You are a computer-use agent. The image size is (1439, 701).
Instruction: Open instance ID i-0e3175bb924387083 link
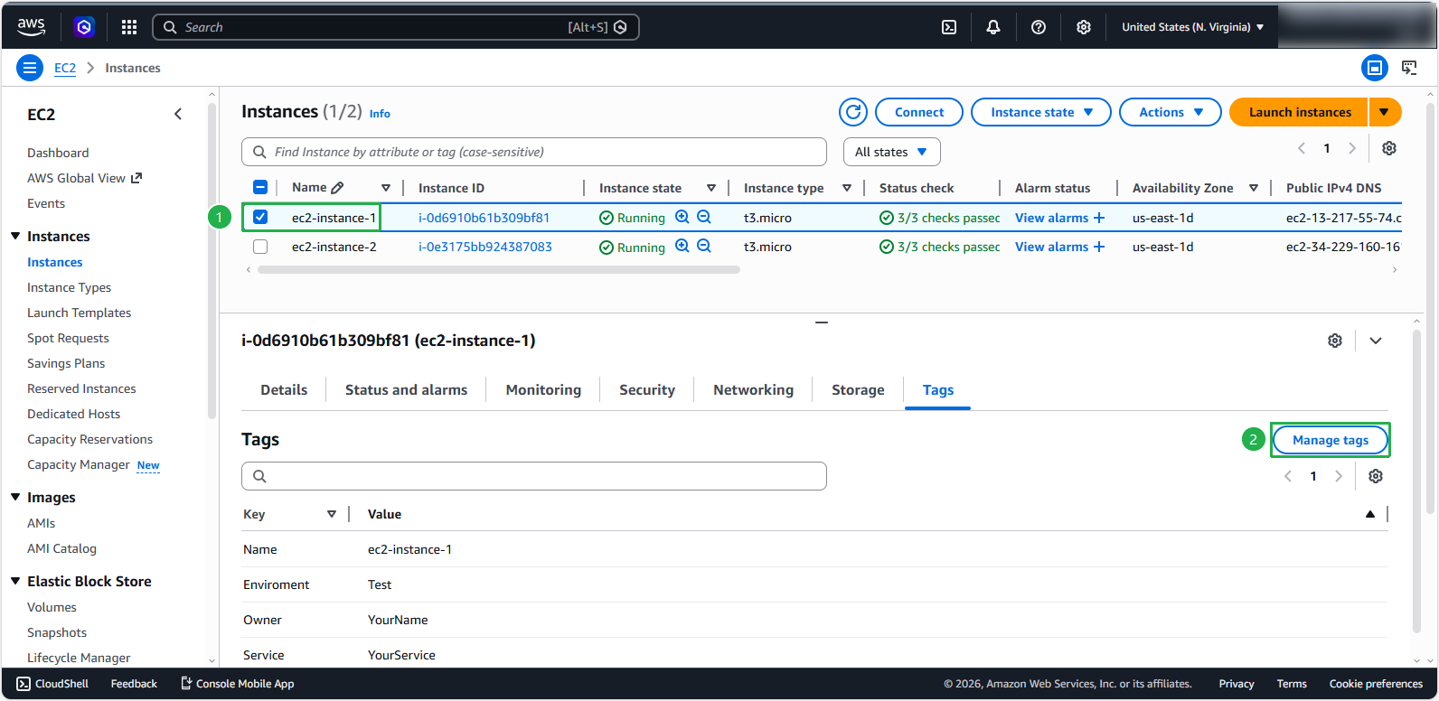pyautogui.click(x=485, y=247)
